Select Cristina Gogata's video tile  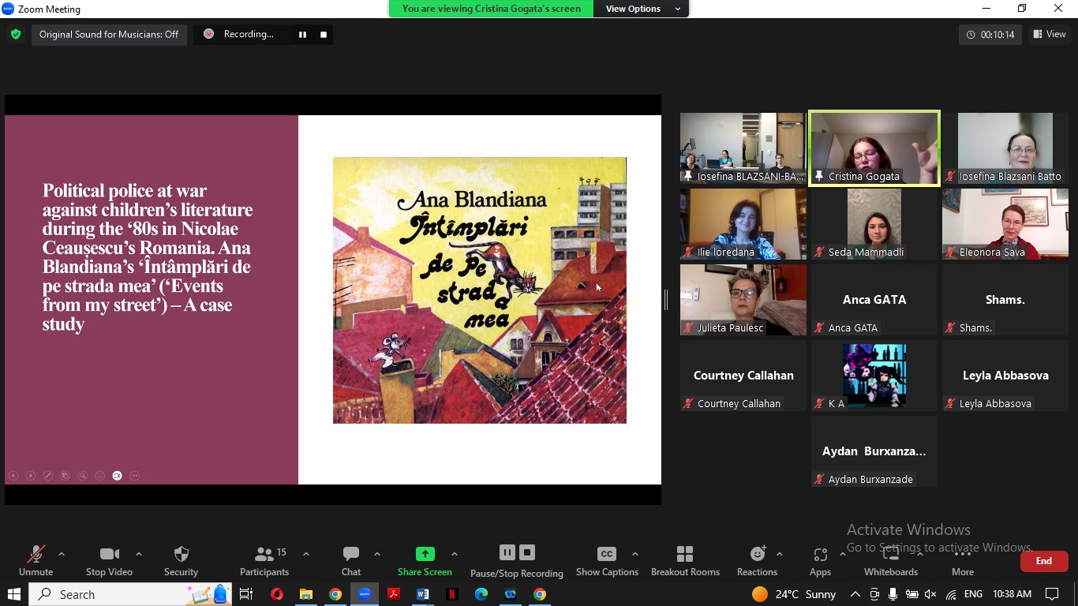click(874, 148)
